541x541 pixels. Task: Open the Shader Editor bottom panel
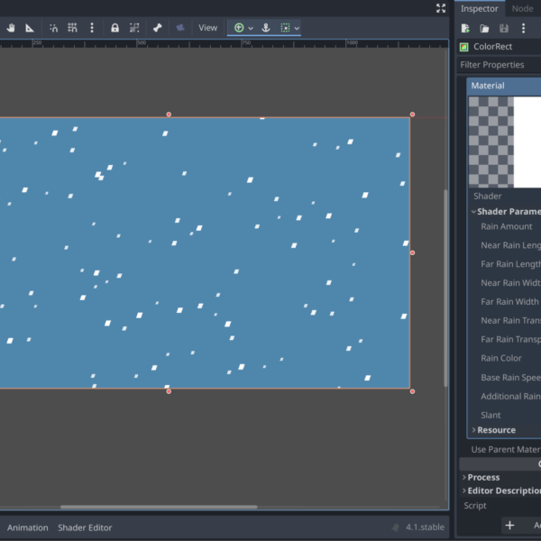tap(85, 527)
